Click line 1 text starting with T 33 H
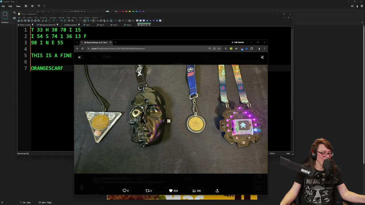This screenshot has width=365, height=205. click(x=56, y=30)
